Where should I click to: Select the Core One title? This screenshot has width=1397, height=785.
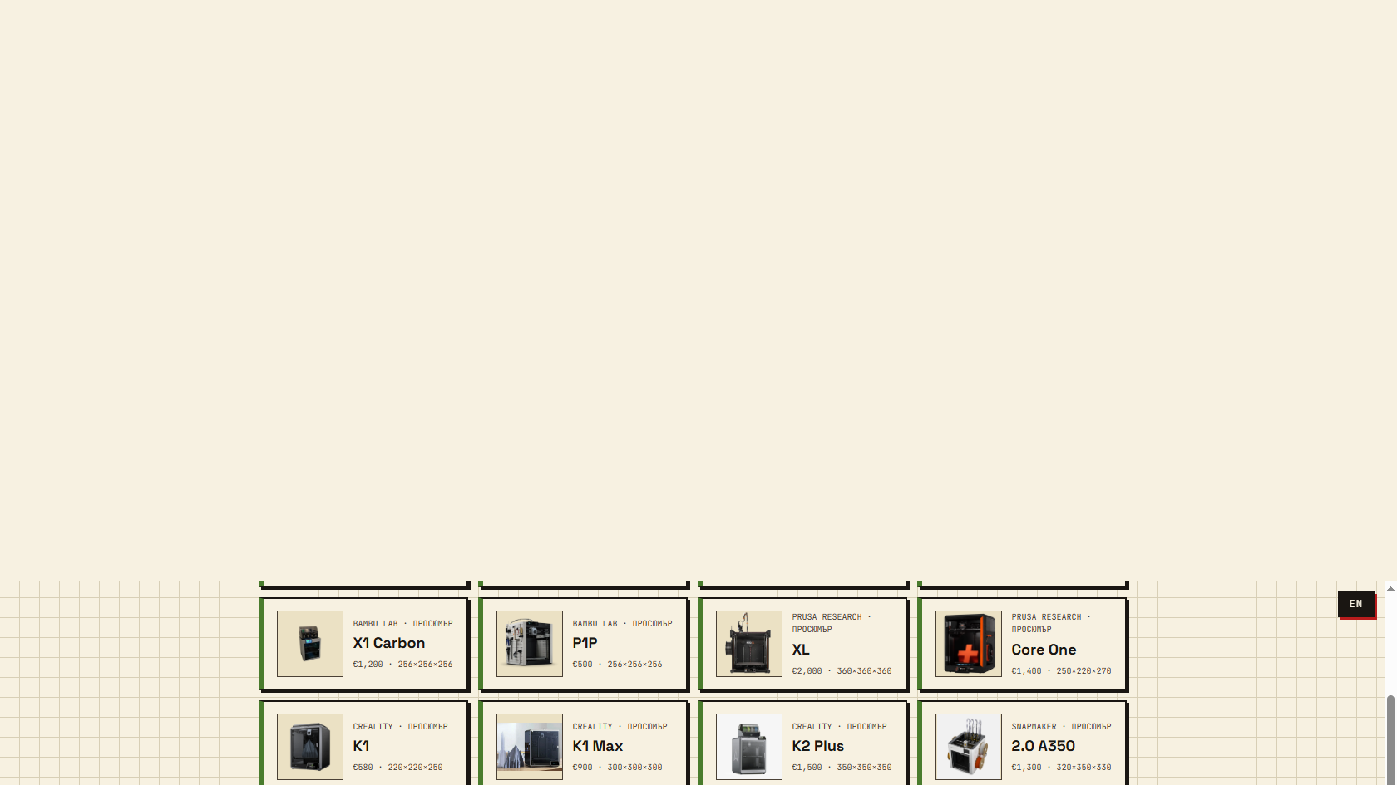[x=1044, y=650]
